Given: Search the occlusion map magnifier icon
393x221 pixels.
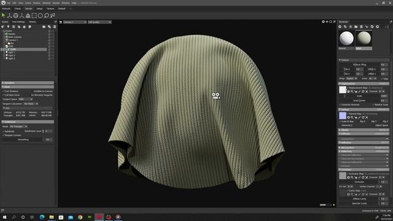Looking at the screenshot, I should (352, 177).
